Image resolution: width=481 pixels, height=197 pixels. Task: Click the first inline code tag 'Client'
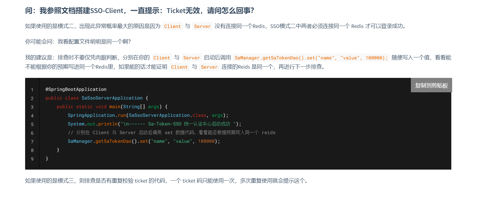pyautogui.click(x=173, y=26)
